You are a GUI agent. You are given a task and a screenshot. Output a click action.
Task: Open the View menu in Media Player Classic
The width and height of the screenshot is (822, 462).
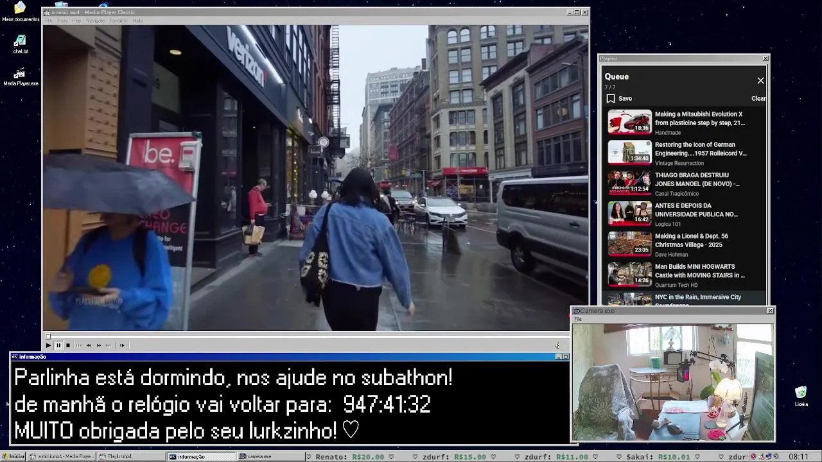pos(62,21)
